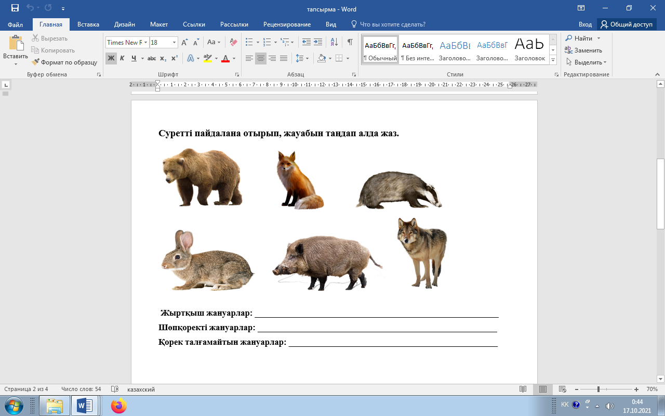Expand the Styles gallery list

(x=553, y=60)
